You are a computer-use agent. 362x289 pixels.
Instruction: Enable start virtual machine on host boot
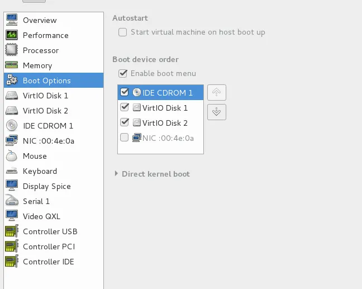tap(122, 32)
